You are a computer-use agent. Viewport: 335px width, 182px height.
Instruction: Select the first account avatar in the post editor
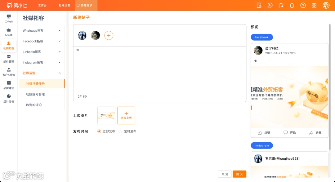(82, 35)
